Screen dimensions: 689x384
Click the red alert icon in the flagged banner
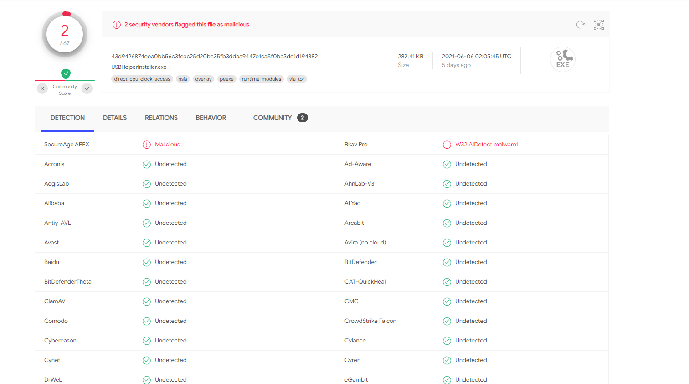[x=117, y=24]
